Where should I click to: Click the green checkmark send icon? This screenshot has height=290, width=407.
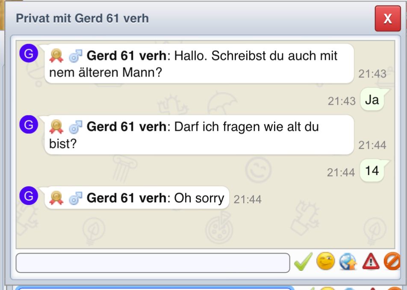[304, 262]
